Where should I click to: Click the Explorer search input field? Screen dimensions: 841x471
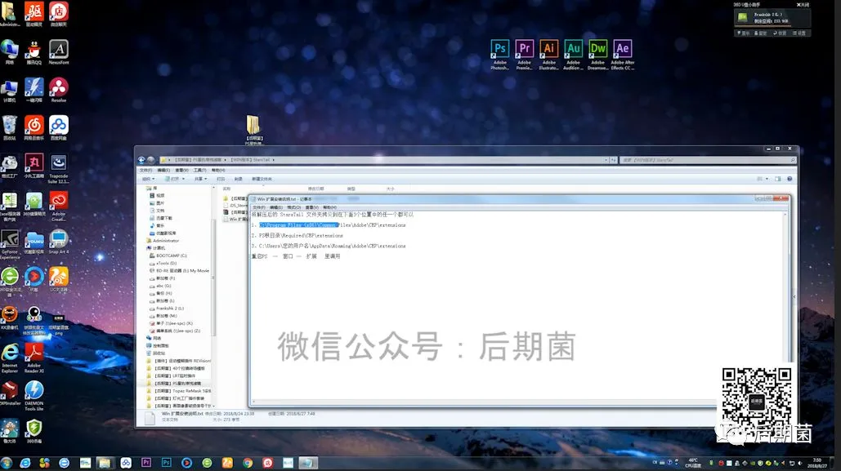point(708,160)
